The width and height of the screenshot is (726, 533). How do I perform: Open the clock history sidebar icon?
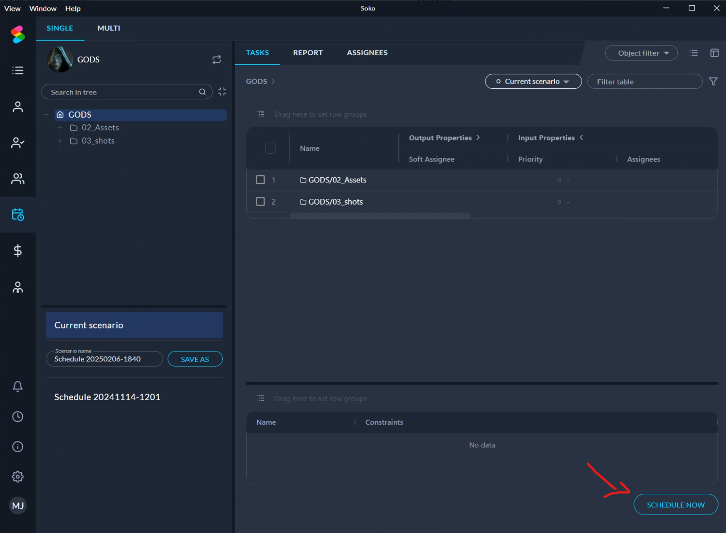point(18,416)
